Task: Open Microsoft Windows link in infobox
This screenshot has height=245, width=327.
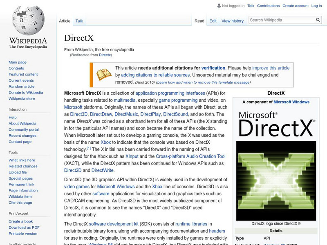Action: tap(291, 102)
